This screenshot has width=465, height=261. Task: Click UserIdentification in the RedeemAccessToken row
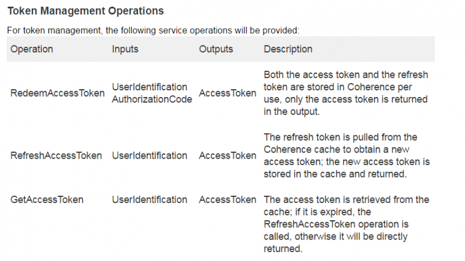149,87
